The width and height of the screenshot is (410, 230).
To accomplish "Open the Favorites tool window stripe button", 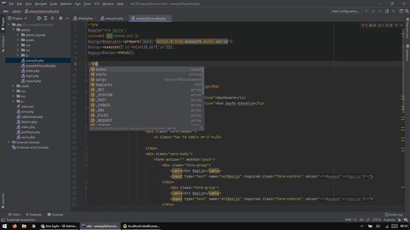I will coord(3,201).
